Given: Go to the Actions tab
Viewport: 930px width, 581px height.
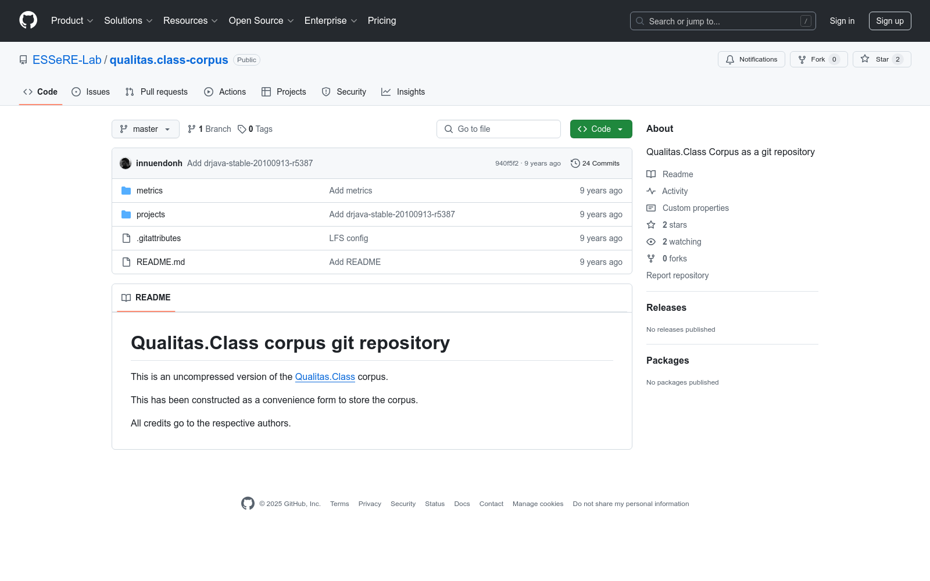Looking at the screenshot, I should 225,92.
